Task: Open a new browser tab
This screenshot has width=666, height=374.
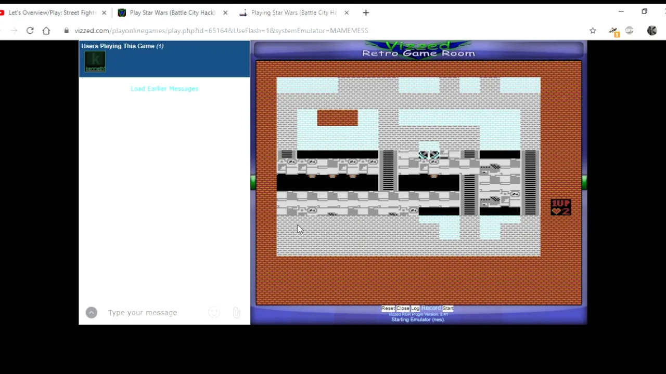Action: pos(366,12)
